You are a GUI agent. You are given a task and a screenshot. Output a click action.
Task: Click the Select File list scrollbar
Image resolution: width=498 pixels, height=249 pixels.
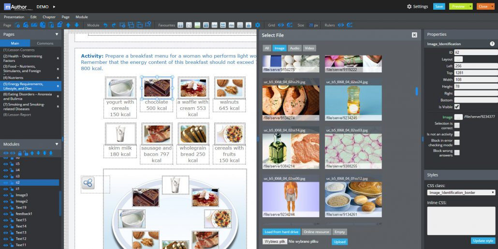point(417,91)
